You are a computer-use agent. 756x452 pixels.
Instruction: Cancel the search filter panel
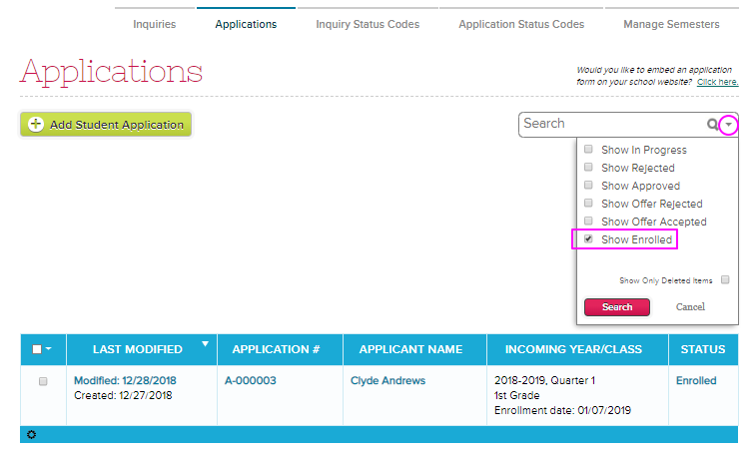coord(690,307)
